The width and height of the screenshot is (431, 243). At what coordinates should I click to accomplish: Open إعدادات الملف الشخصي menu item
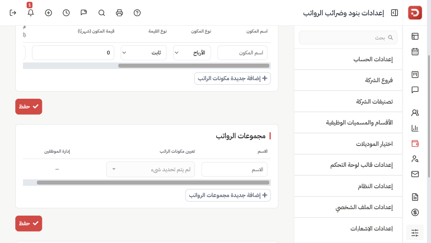click(x=348, y=207)
